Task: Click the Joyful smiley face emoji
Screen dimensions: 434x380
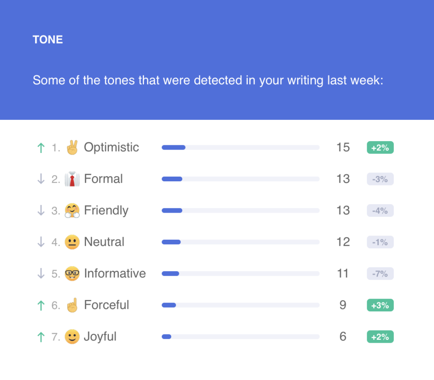Action: pos(72,337)
